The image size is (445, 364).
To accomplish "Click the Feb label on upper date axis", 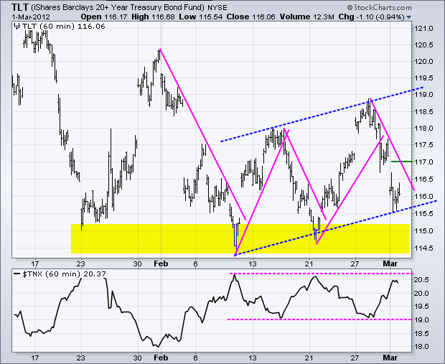I will click(x=161, y=263).
